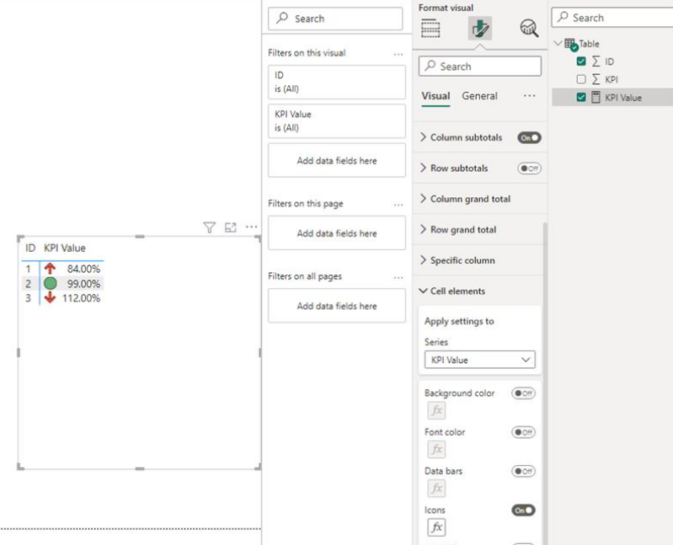This screenshot has width=673, height=545.
Task: Turn off the Icons toggle
Action: [523, 510]
